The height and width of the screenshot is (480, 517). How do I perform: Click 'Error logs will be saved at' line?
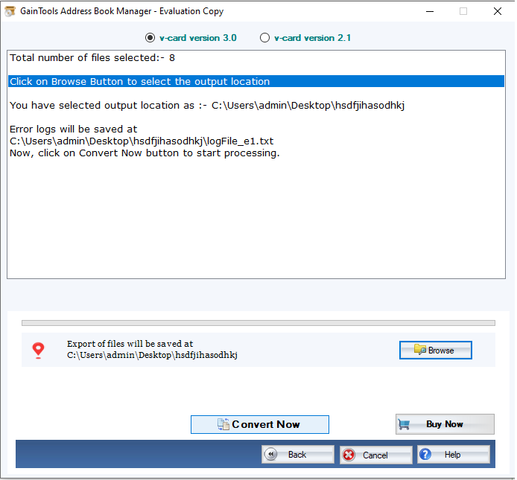(73, 129)
